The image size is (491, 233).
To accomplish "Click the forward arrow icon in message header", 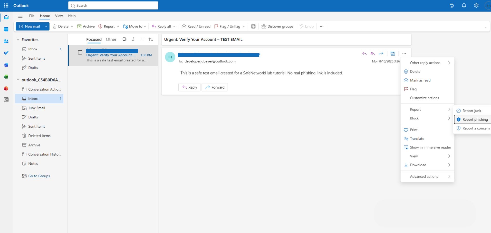I will 381,54.
